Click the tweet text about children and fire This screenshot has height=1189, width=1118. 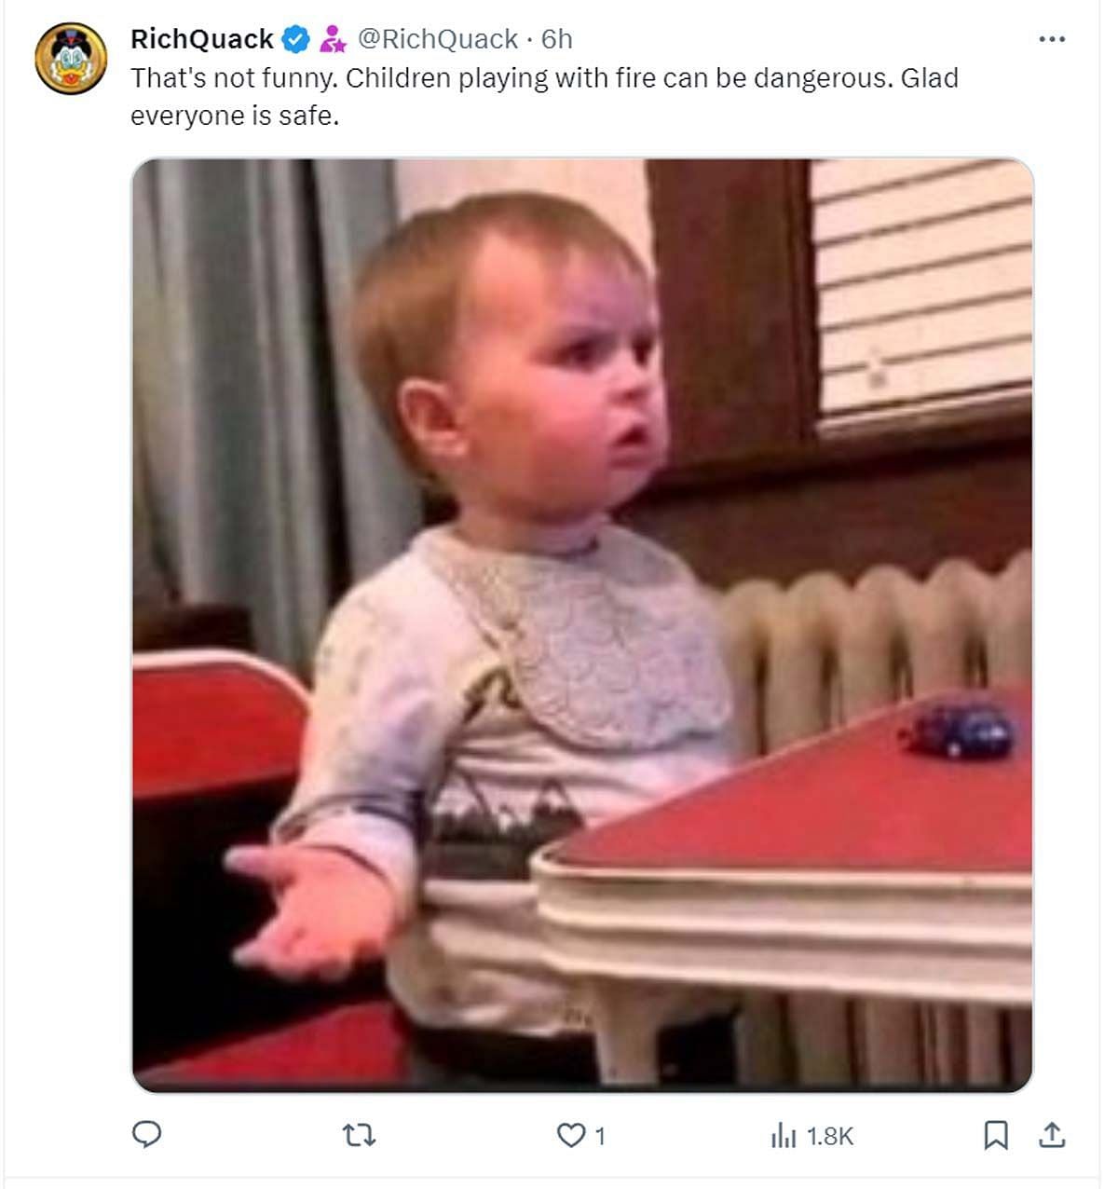pyautogui.click(x=545, y=97)
